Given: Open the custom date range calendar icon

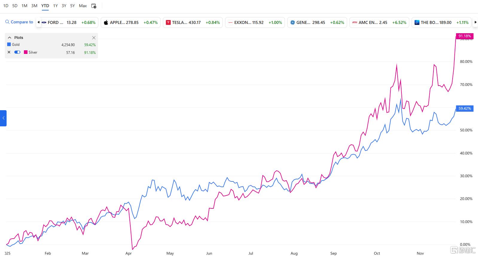Looking at the screenshot, I should click(94, 6).
